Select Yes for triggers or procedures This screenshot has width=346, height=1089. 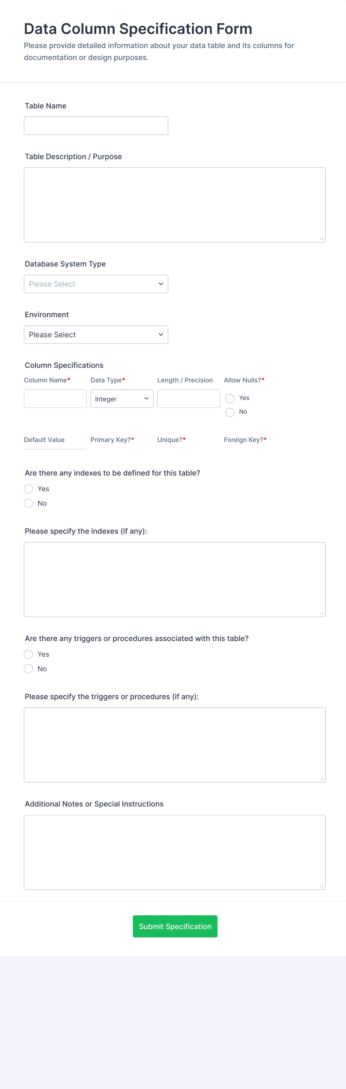point(28,654)
